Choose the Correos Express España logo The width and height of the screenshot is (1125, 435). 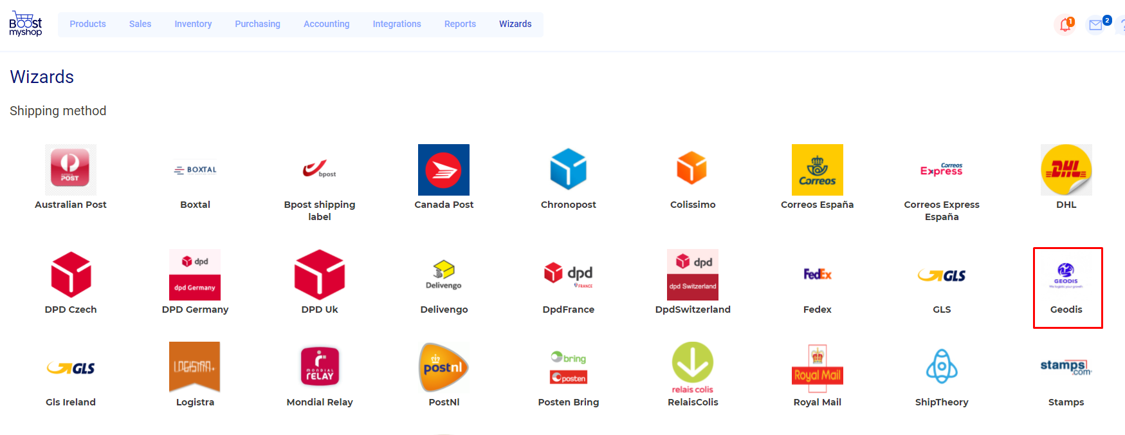pos(942,170)
